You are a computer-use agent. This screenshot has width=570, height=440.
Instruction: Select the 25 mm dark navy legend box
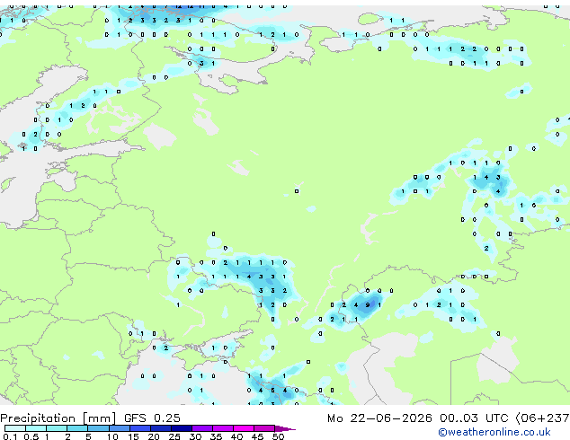point(181,428)
